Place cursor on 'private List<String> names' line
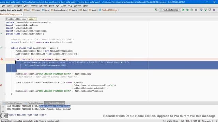This screenshot has width=218, height=122. [42, 42]
